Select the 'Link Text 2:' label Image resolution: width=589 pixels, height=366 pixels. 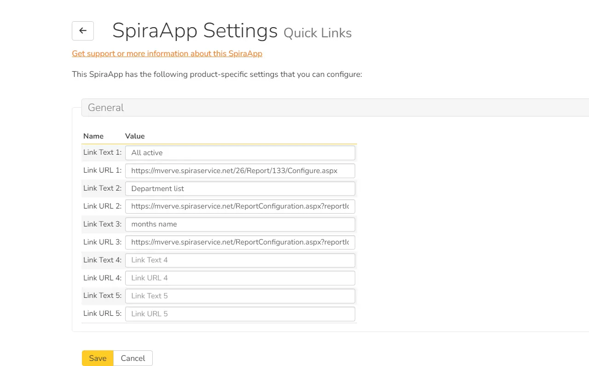(102, 188)
